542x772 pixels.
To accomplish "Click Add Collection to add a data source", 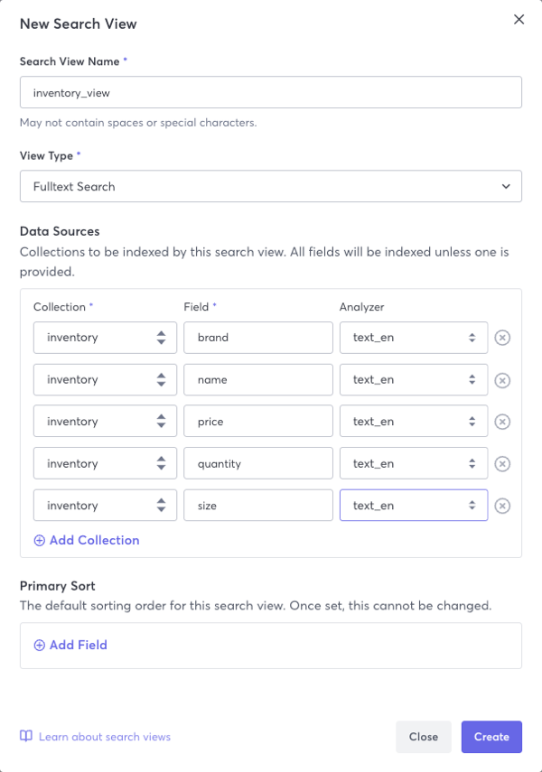I will point(87,540).
